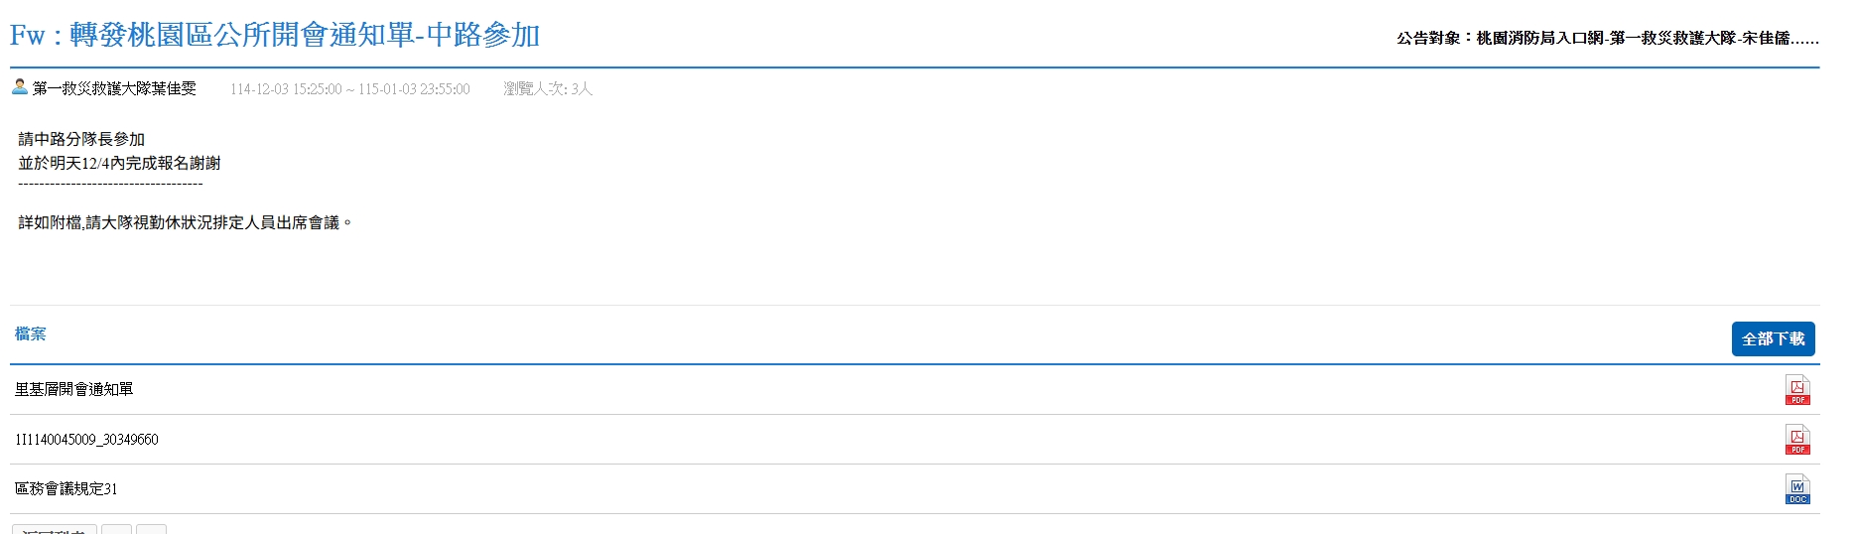The height and width of the screenshot is (534, 1855).
Task: Click the 瀏覽人次 view count
Action: [x=547, y=89]
